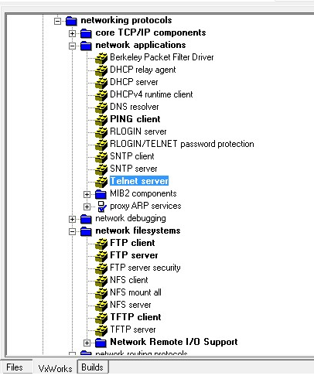Click the DHCP server component icon
Viewport: 314px width, 379px height.
click(101, 82)
